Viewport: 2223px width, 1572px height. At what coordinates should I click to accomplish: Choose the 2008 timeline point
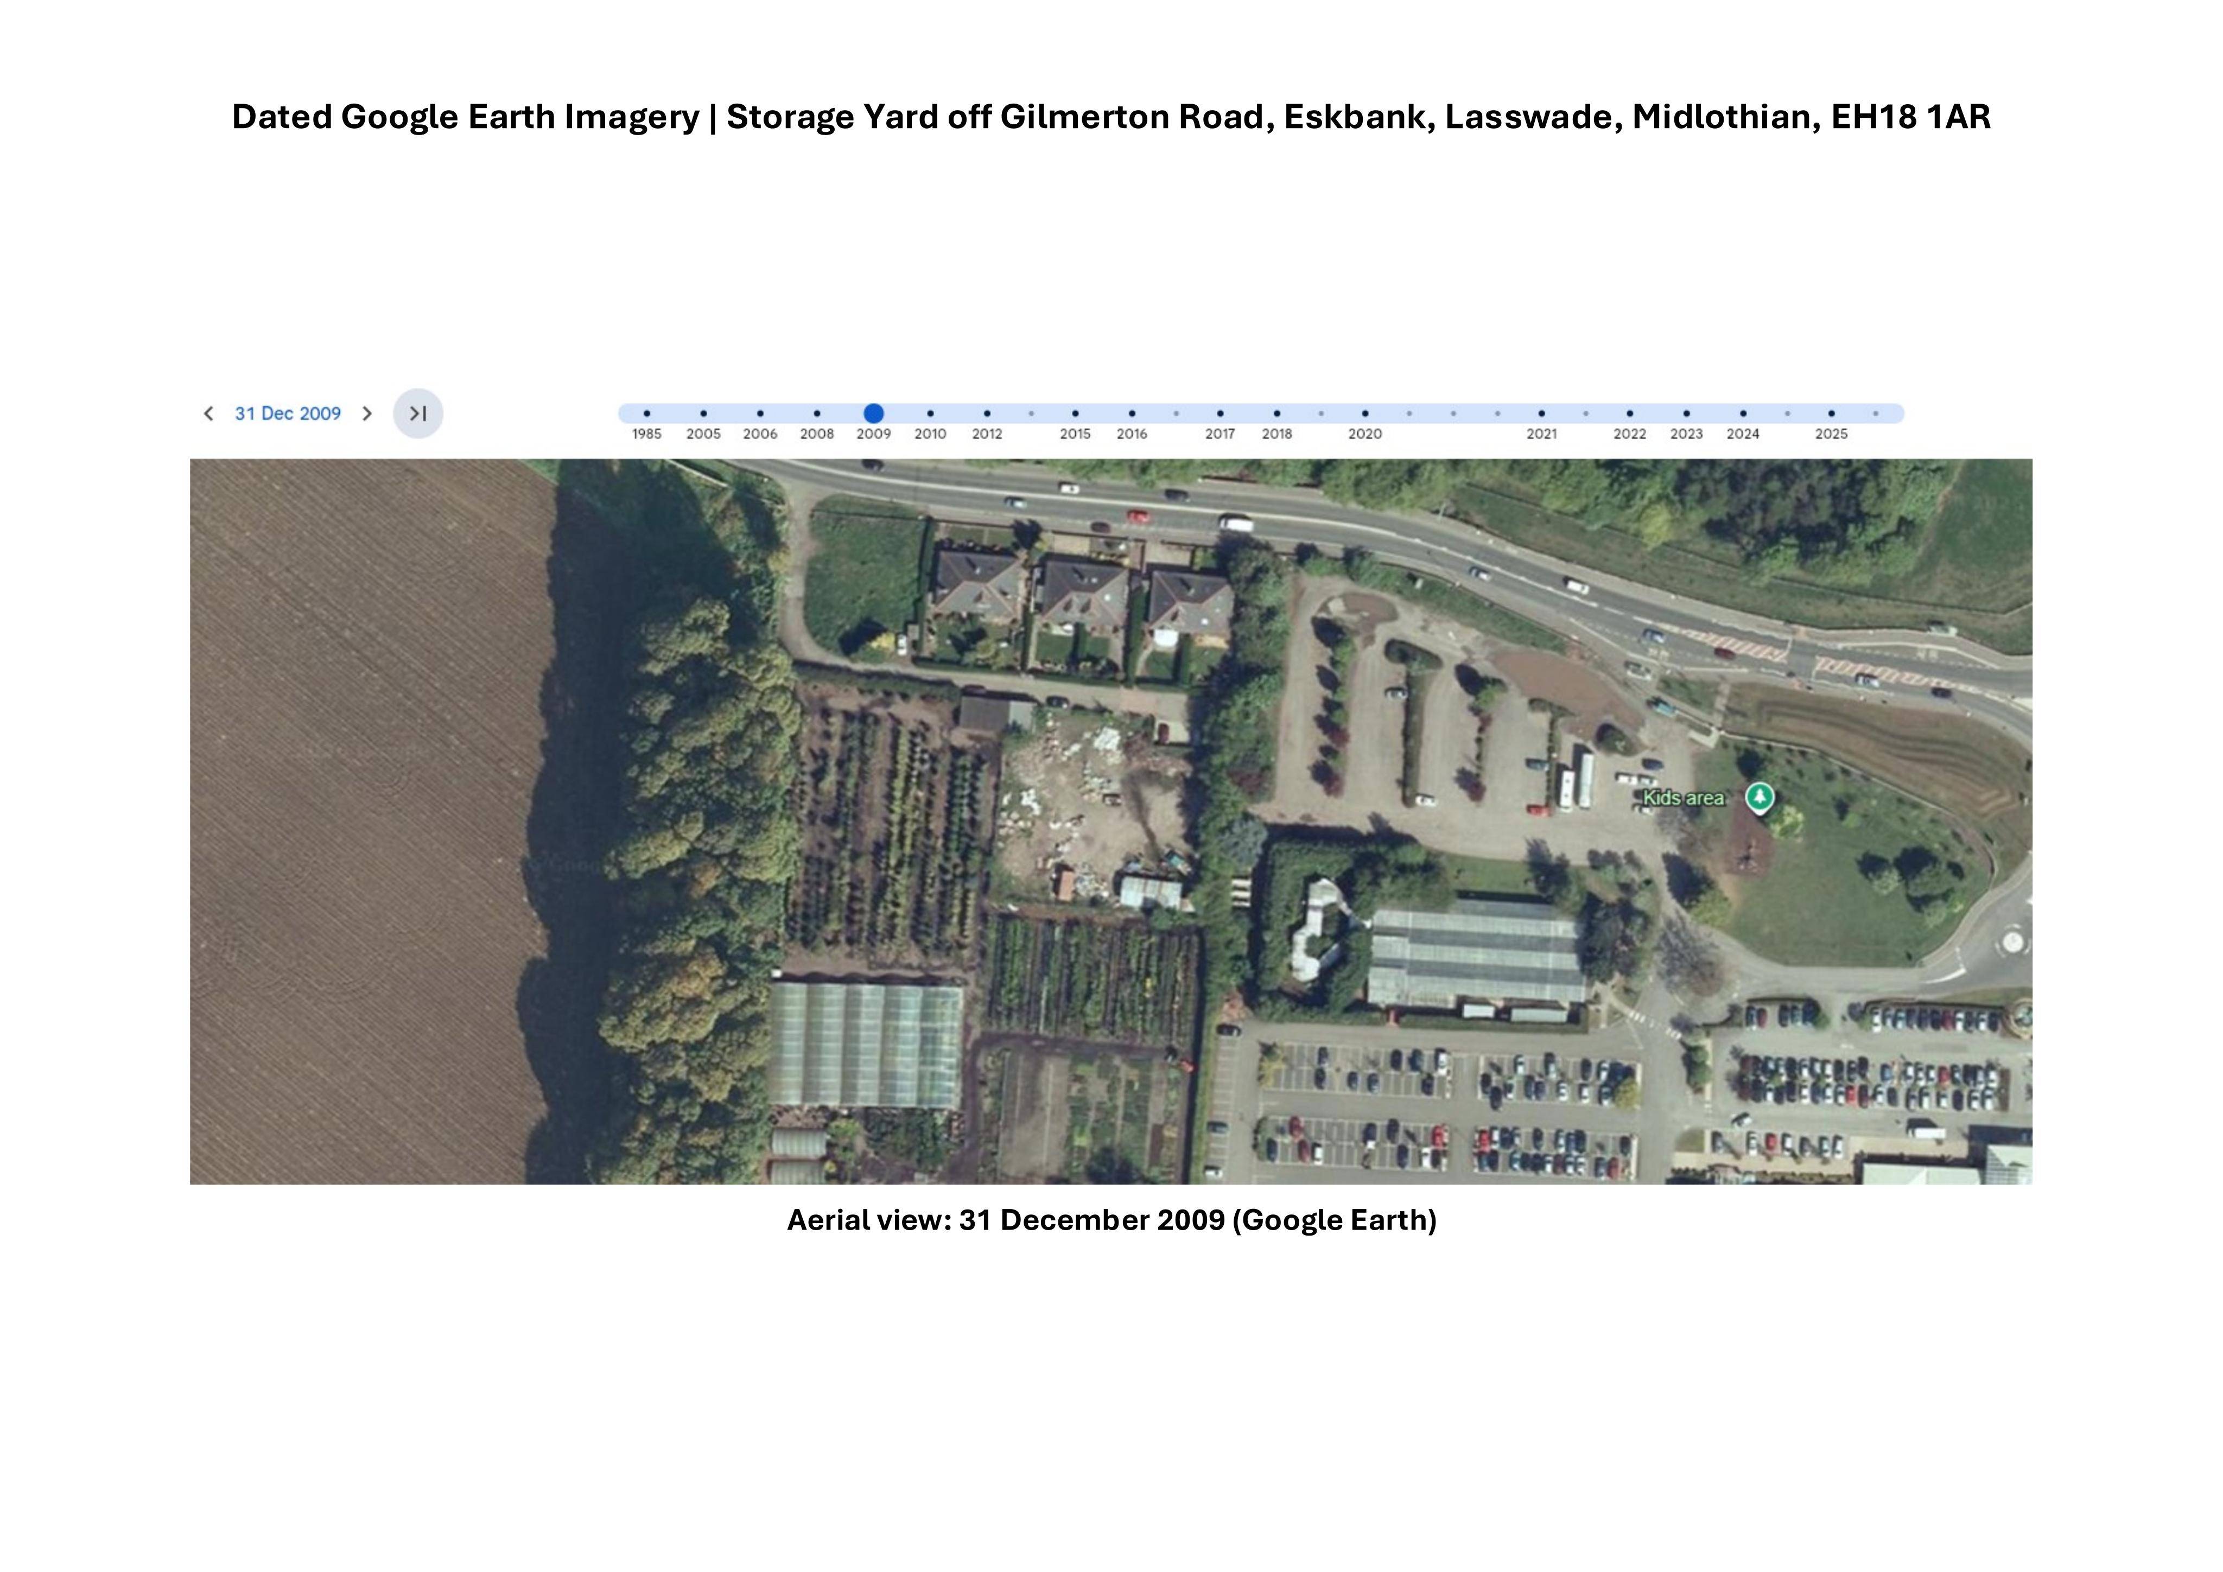tap(817, 413)
